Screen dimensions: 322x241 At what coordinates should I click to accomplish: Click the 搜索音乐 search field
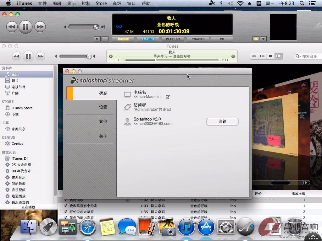(x=310, y=56)
